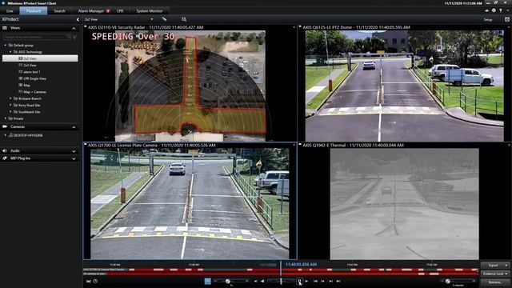Click the timeline's 11:40:05.836 AM timestamp
Viewport: 512px width, 288px height.
tap(301, 265)
